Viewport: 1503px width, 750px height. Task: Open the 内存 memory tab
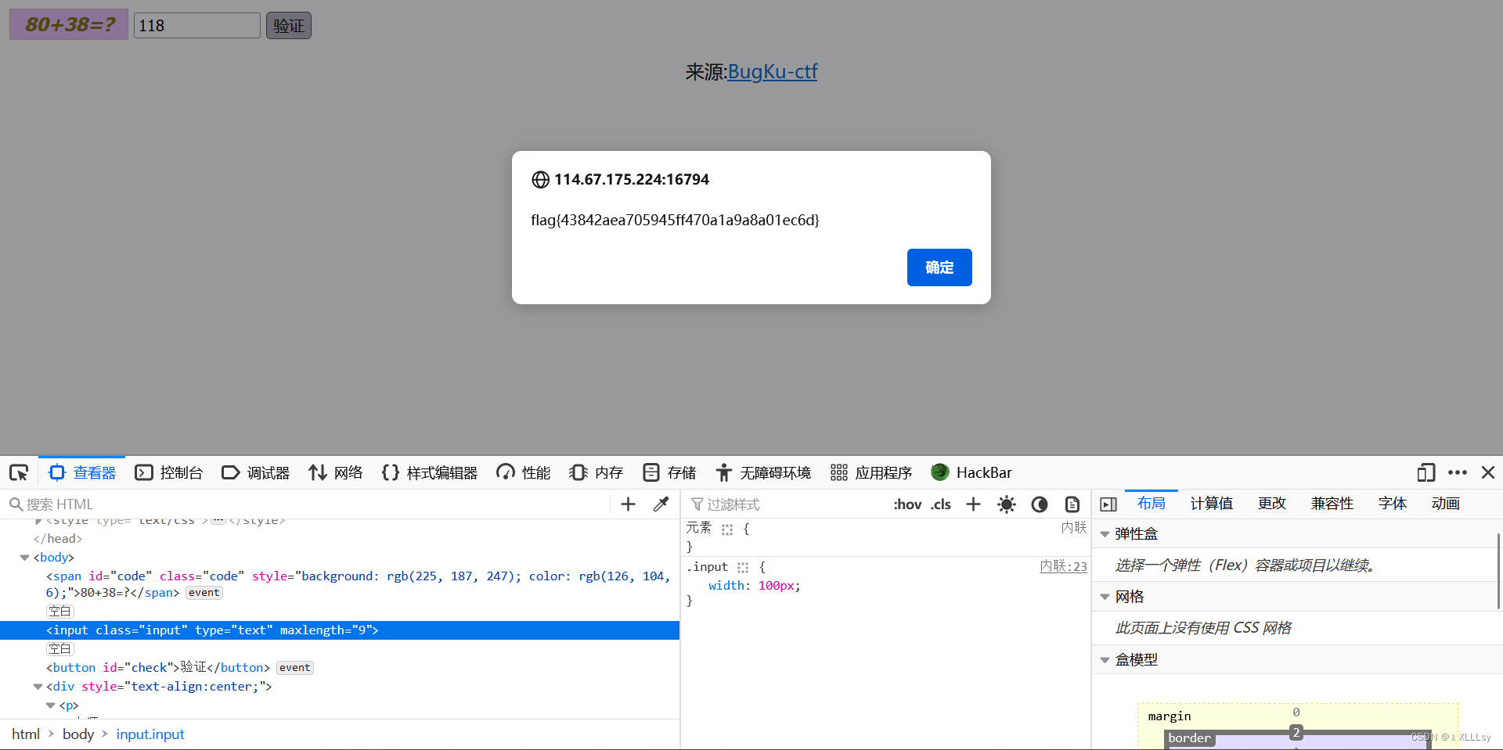[x=597, y=472]
